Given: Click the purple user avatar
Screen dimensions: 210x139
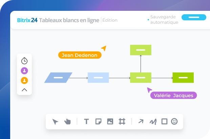Looking at the screenshot, I should [x=24, y=71].
